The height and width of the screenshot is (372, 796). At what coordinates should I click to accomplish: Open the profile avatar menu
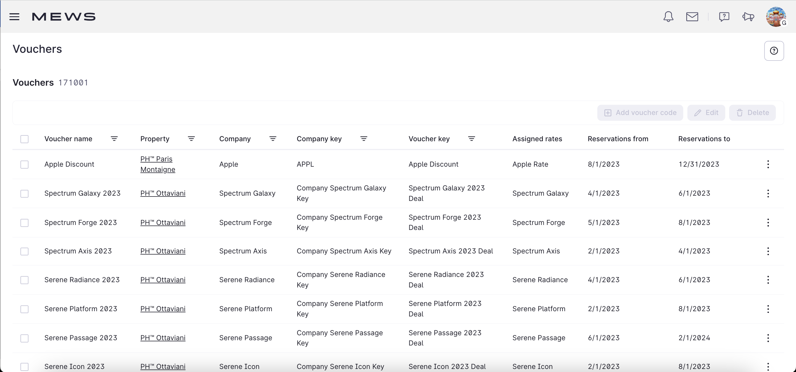coord(776,17)
